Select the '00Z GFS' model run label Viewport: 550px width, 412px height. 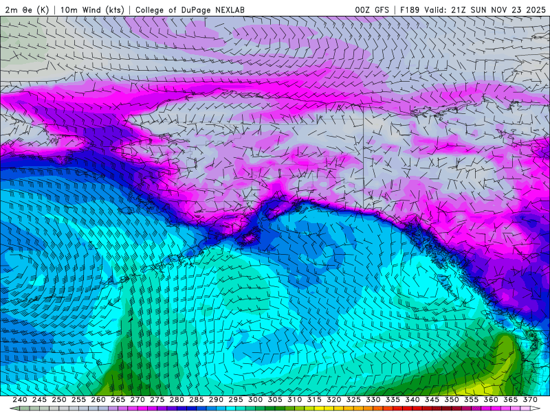pyautogui.click(x=372, y=10)
